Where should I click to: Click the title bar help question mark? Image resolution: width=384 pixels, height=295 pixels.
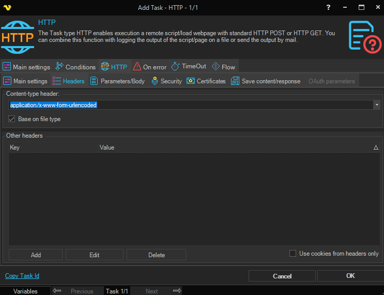[328, 7]
